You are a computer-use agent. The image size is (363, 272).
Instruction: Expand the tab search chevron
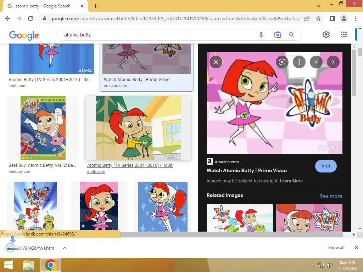pos(319,6)
